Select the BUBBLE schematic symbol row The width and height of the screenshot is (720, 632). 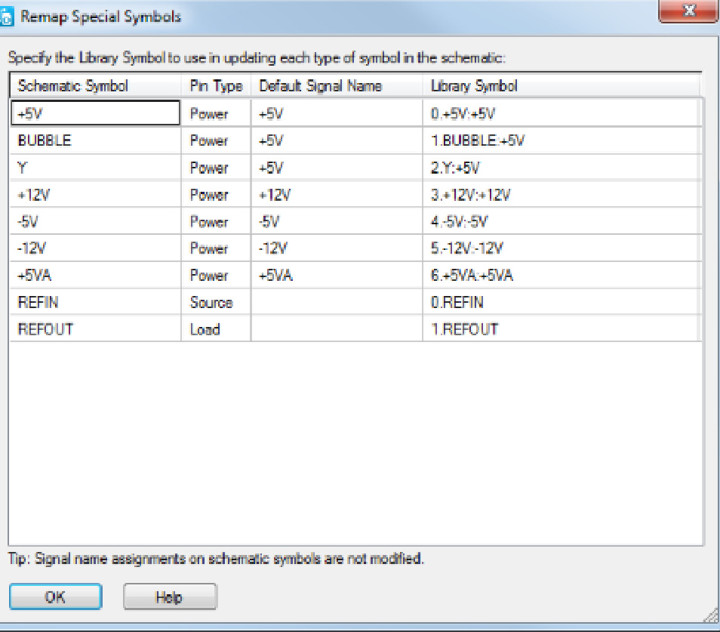tap(94, 140)
